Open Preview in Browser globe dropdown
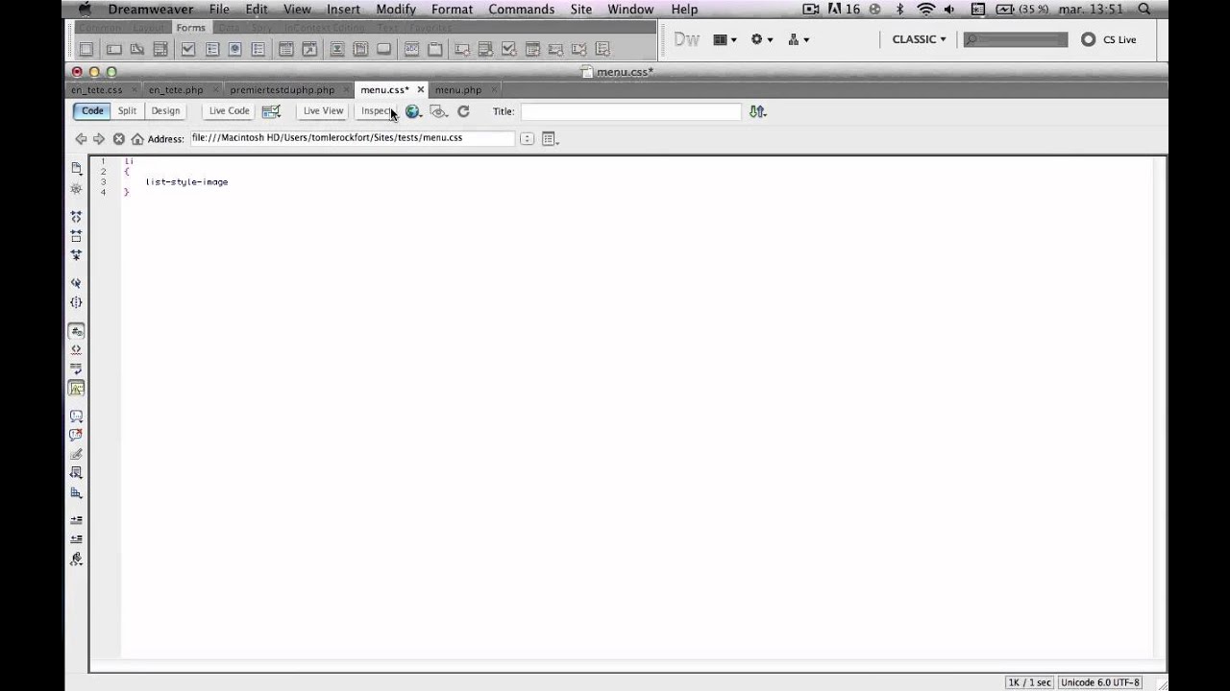The image size is (1230, 691). tap(414, 111)
